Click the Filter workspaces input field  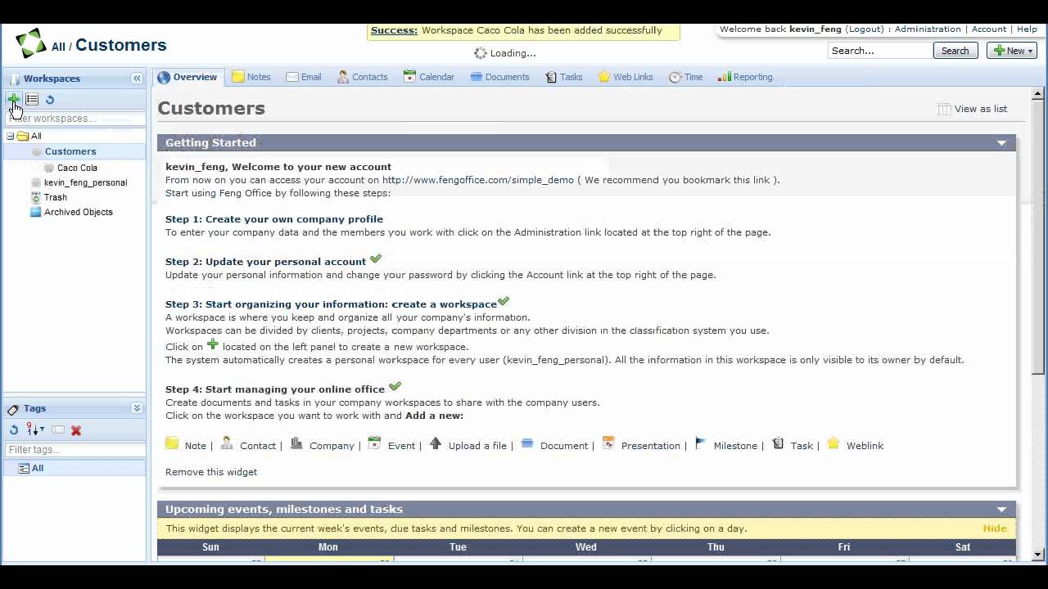tap(75, 119)
